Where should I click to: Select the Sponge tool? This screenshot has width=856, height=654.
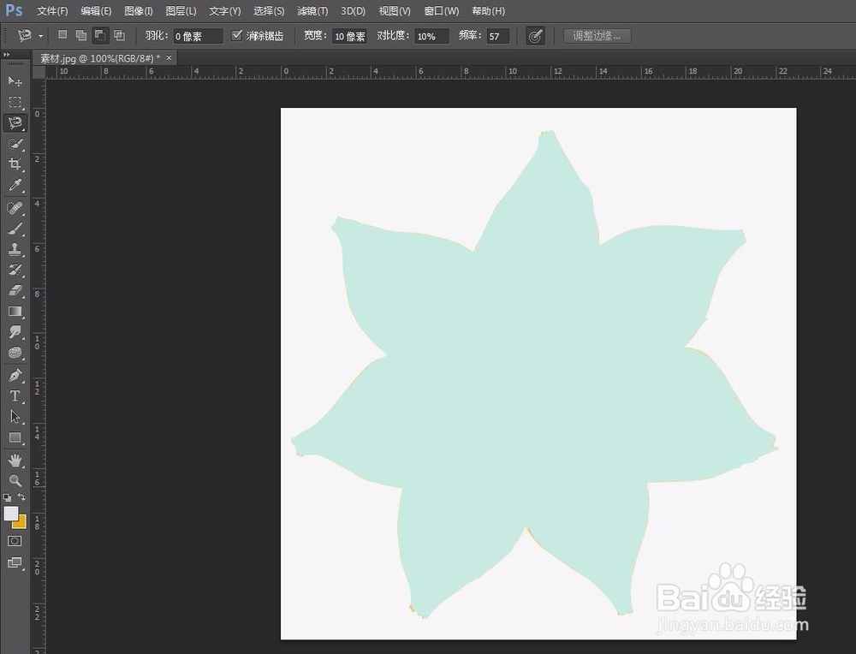[15, 353]
